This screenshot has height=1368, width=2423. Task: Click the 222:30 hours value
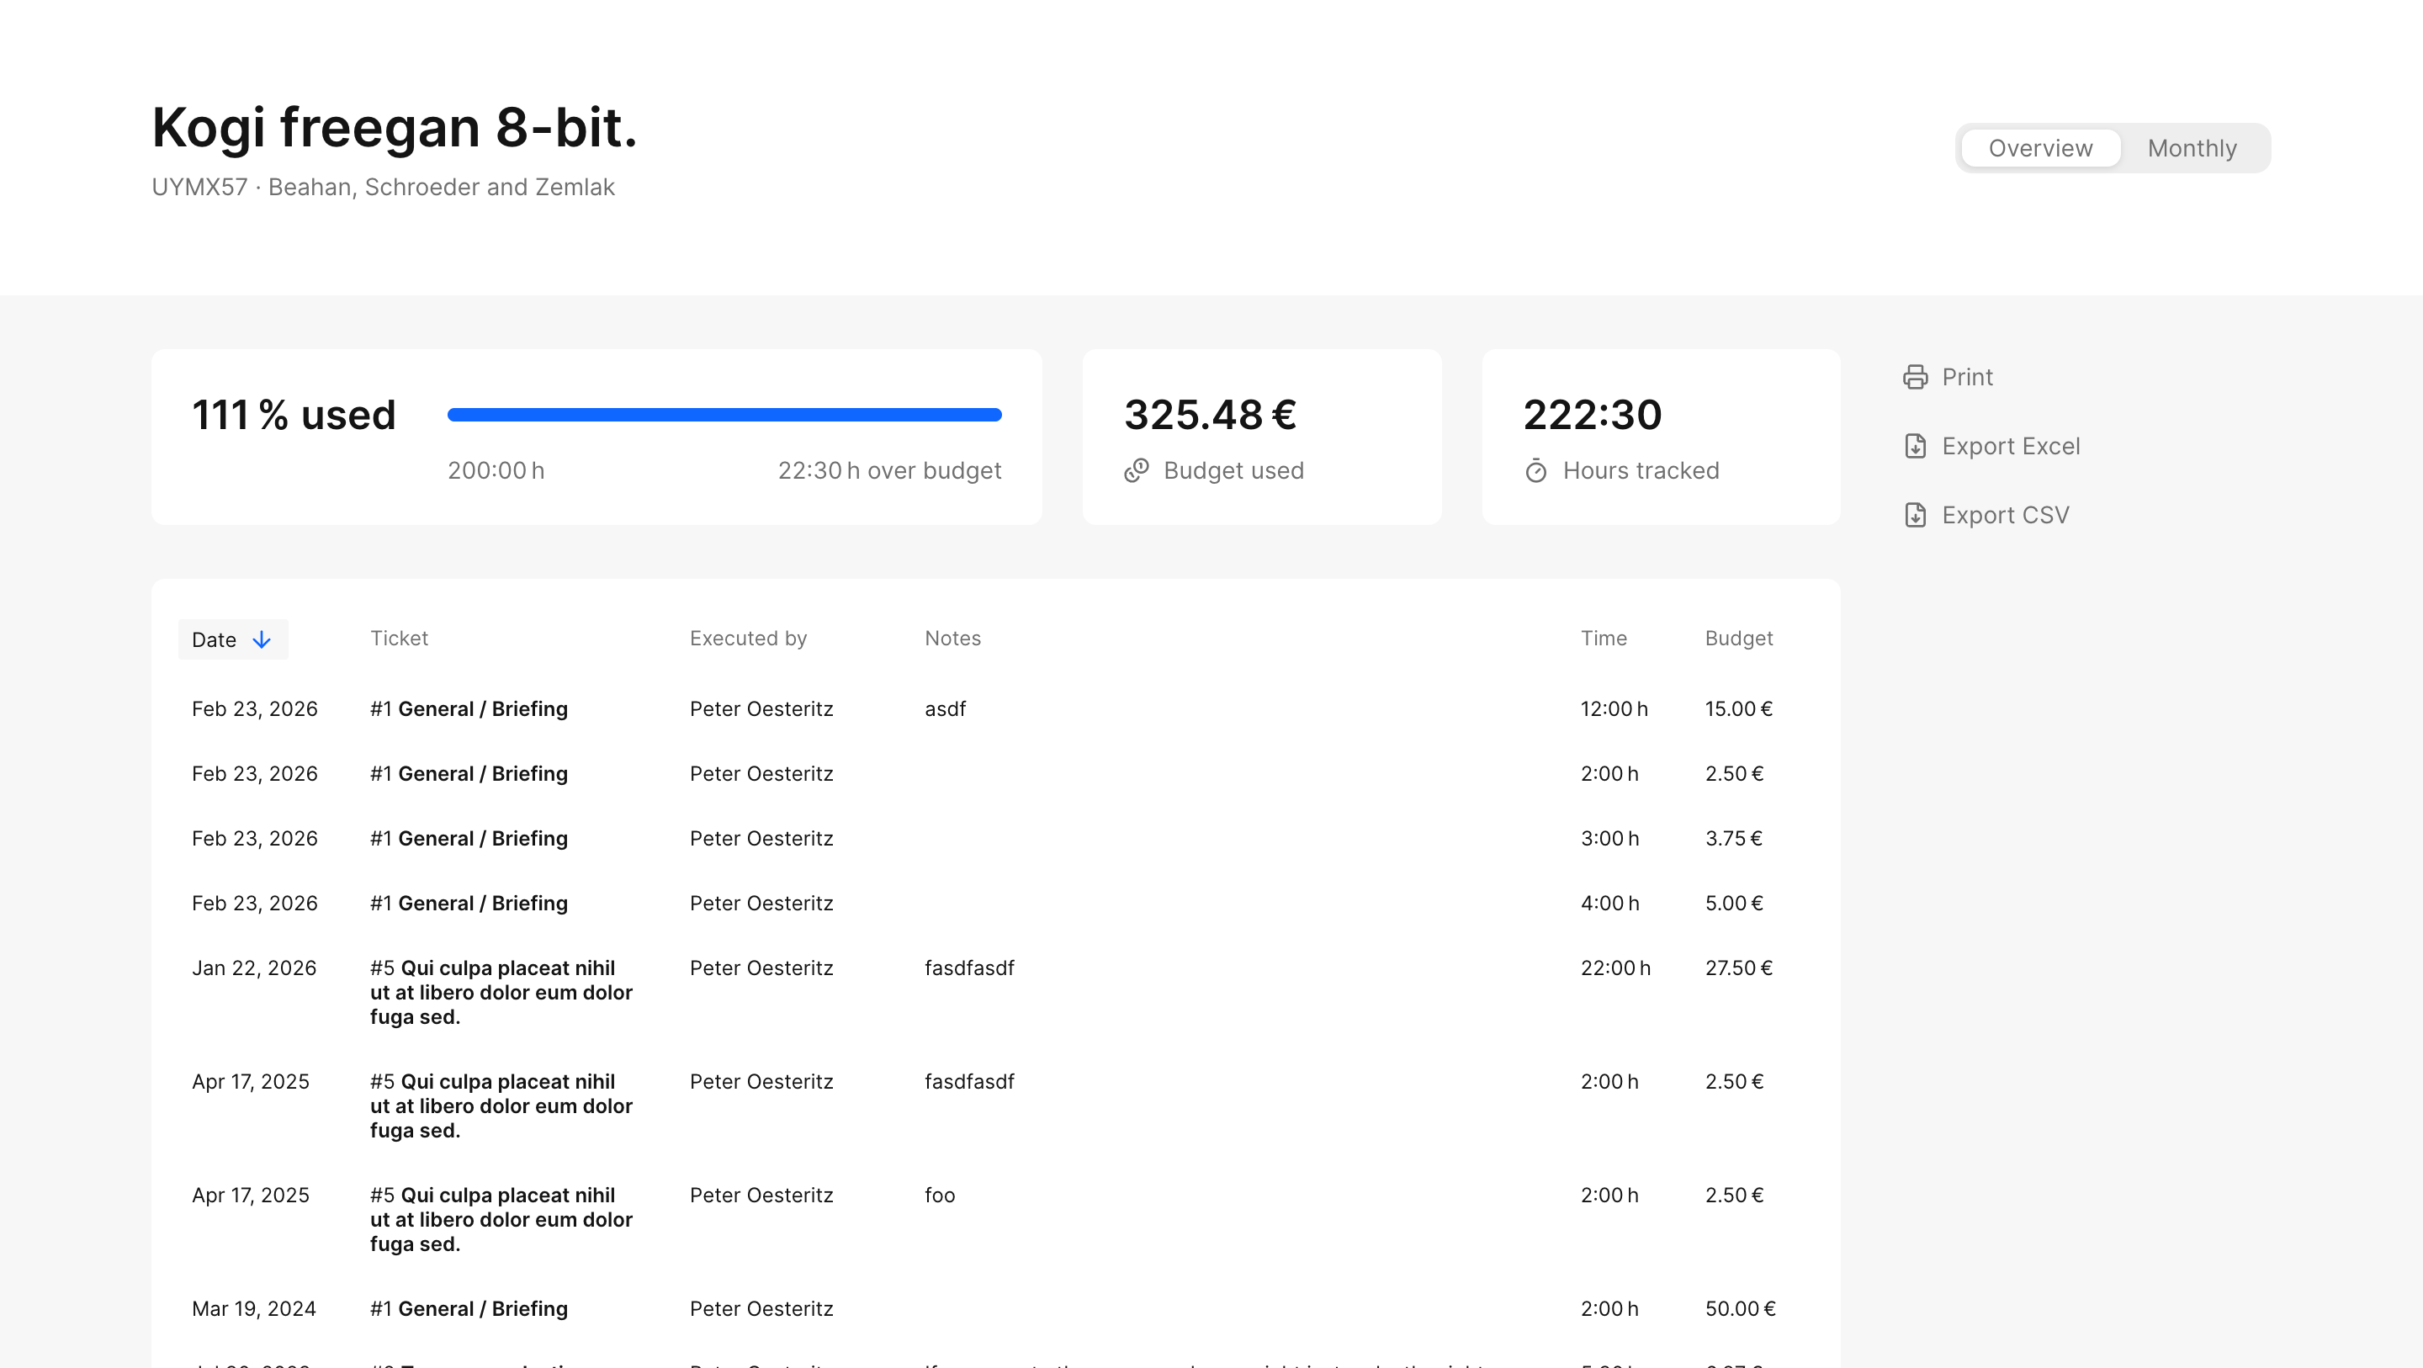point(1593,415)
